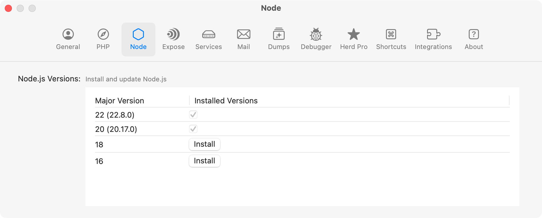The height and width of the screenshot is (218, 542).
Task: Open the Integrations puzzle tab
Action: (x=433, y=39)
